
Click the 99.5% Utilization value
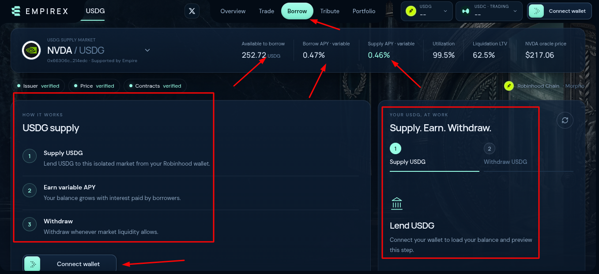(x=444, y=55)
